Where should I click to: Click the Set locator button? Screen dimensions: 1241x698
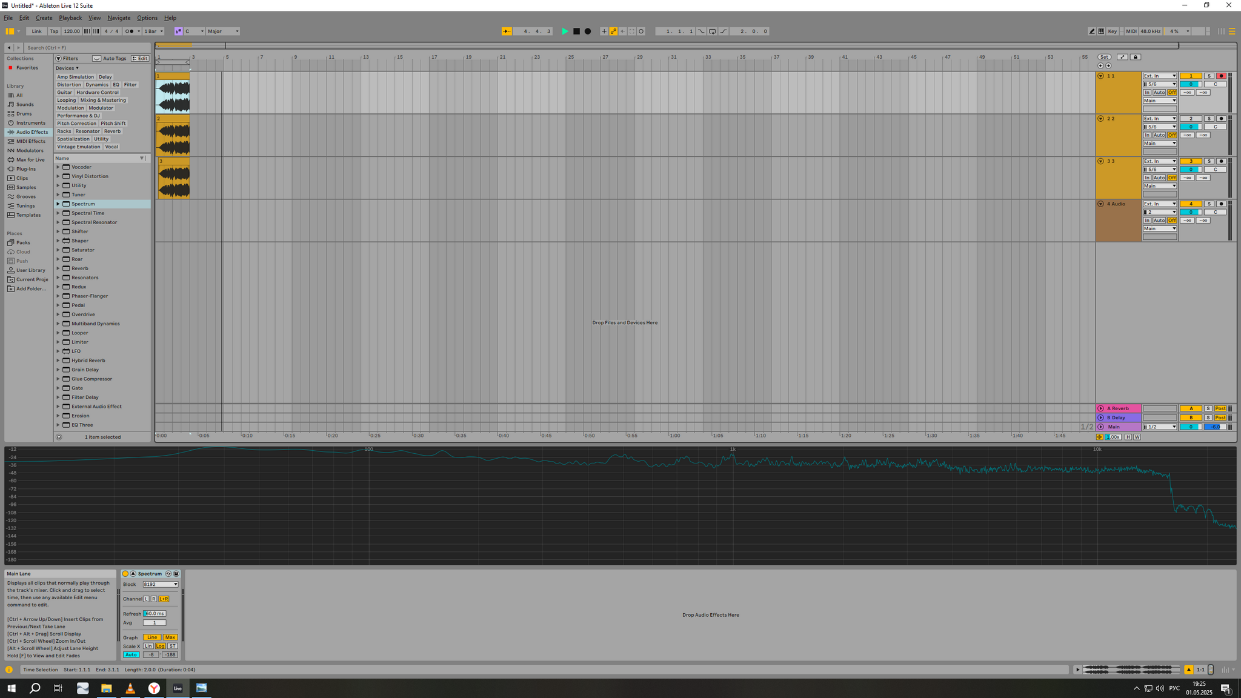click(x=1104, y=57)
